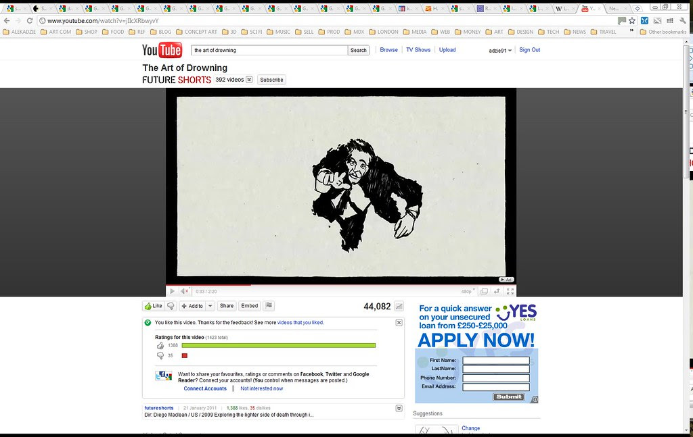
Task: Click the YouTube search input field
Action: (x=269, y=50)
